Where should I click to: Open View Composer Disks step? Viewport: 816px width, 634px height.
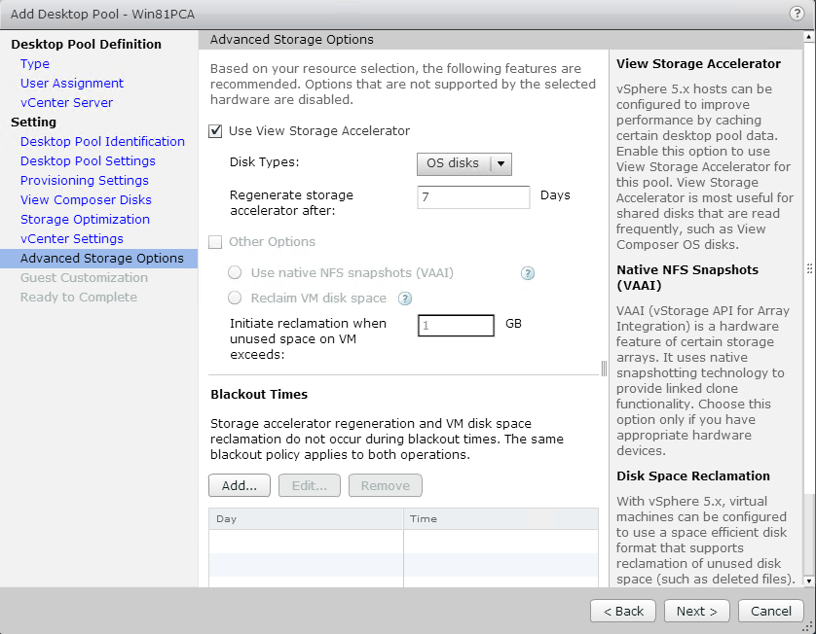click(86, 200)
